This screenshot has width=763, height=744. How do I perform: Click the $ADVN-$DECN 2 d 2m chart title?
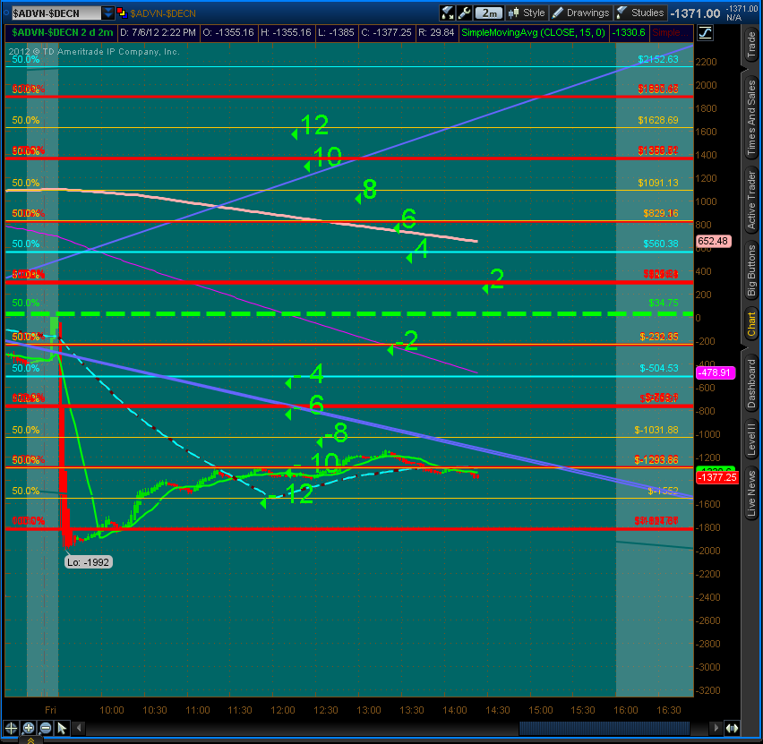pos(63,32)
